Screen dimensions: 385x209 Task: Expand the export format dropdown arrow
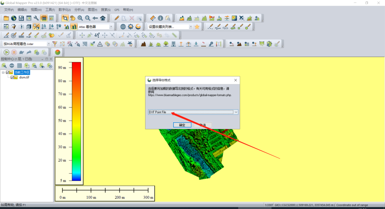(x=236, y=112)
